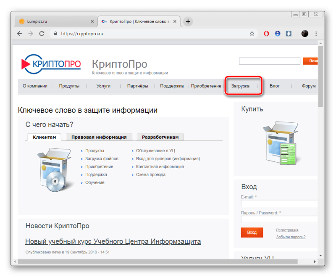336x277 pixels.
Task: Switch to the Разработчикам tab
Action: coord(160,137)
